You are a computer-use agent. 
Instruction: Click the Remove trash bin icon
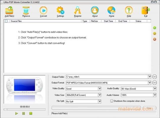click(x=26, y=10)
